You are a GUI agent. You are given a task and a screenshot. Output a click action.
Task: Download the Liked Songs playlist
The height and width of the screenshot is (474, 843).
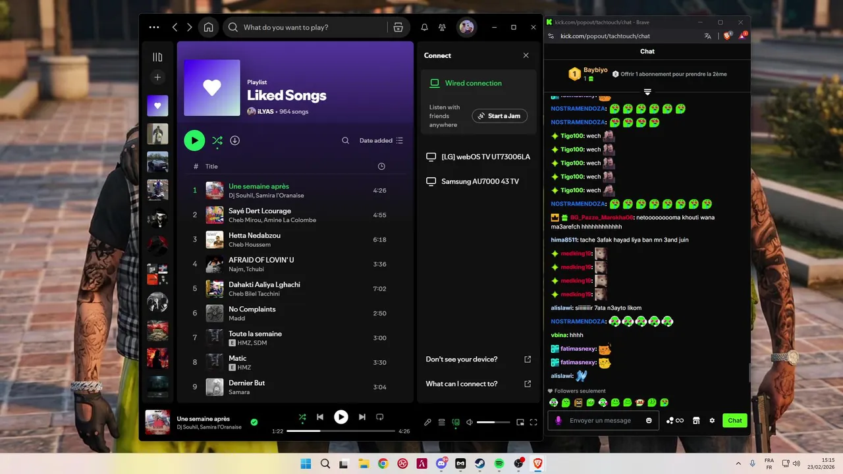(x=235, y=140)
